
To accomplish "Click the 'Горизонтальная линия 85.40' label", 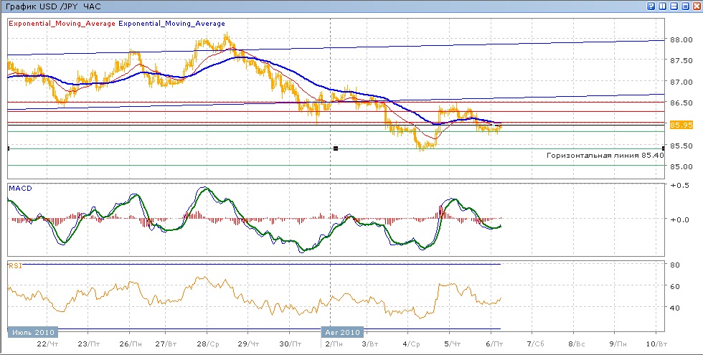I will pyautogui.click(x=604, y=156).
